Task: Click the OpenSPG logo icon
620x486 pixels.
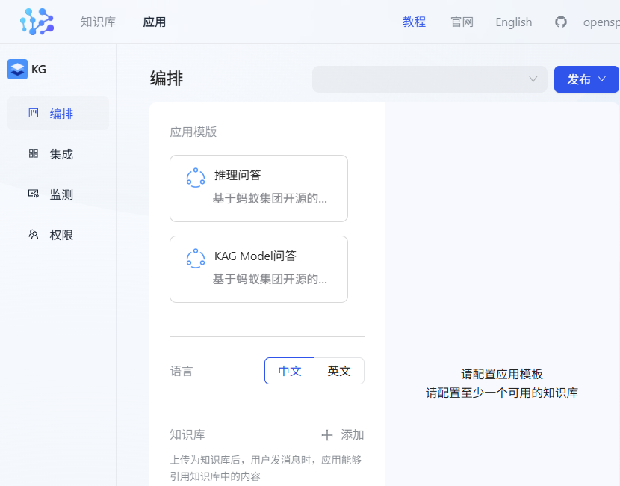Action: tap(37, 22)
